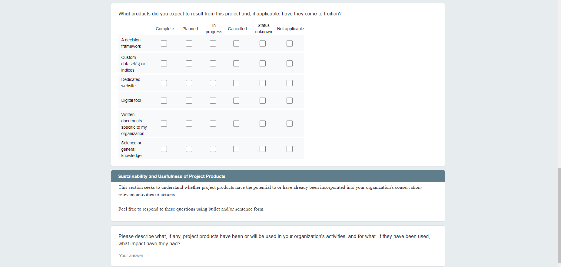Check Not applicable for Science or general knowledge

(290, 149)
